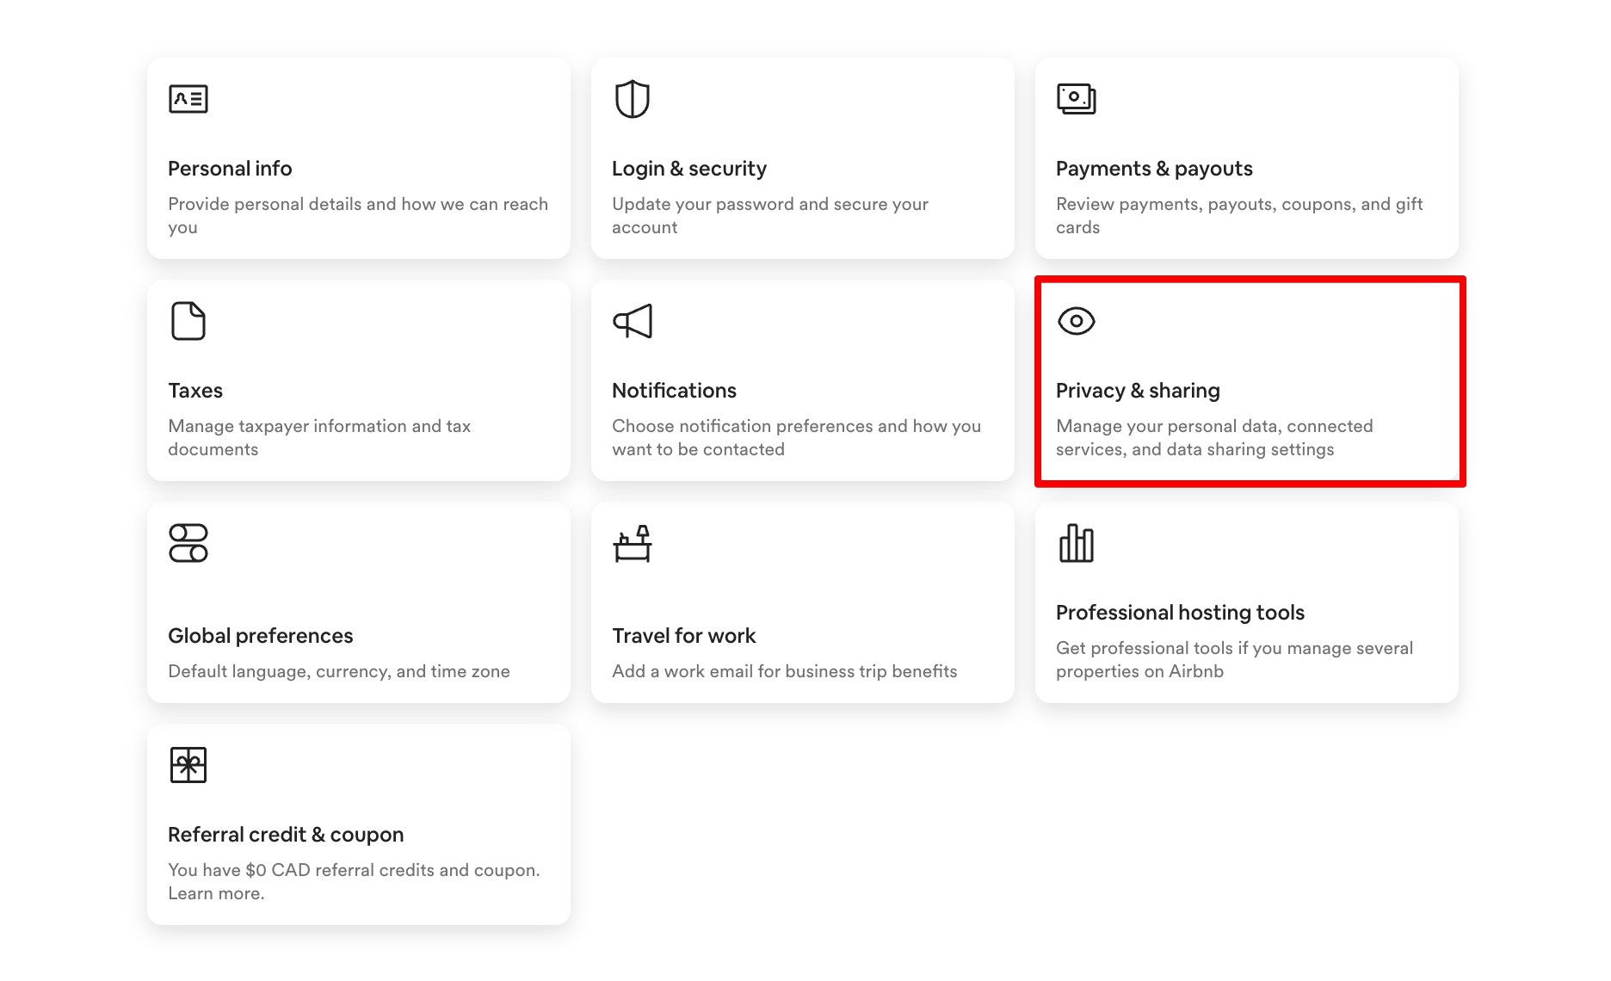Click the Taxes document icon
Image resolution: width=1611 pixels, height=981 pixels.
point(188,321)
